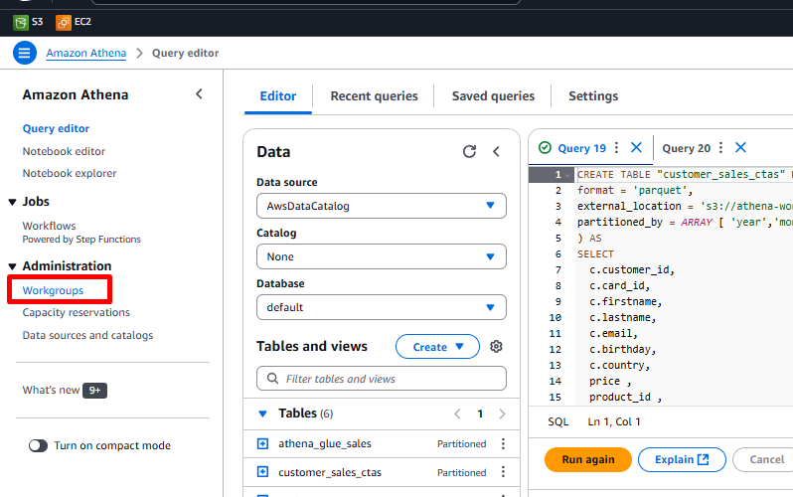The image size is (793, 497).
Task: Switch to the Recent queries tab
Action: pyautogui.click(x=374, y=96)
